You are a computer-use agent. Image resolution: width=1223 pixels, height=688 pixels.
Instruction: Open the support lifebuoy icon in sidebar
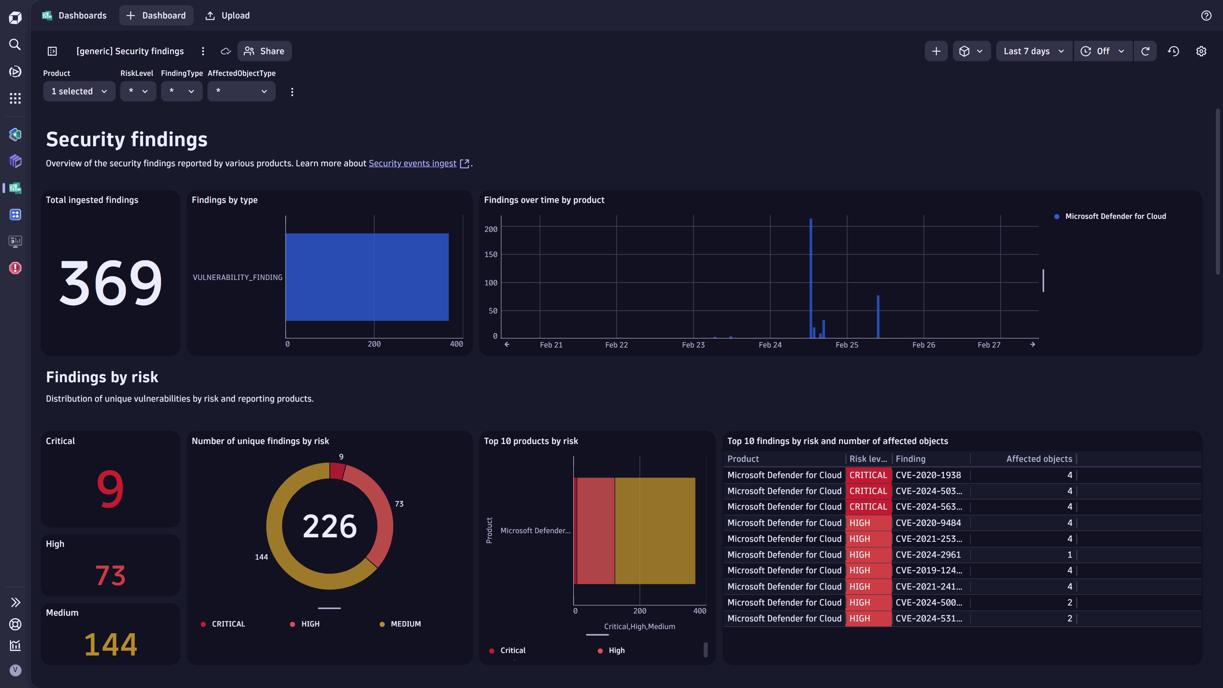(15, 624)
